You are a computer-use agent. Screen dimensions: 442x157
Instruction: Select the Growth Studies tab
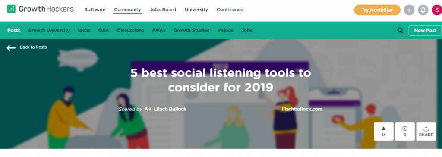pyautogui.click(x=191, y=31)
